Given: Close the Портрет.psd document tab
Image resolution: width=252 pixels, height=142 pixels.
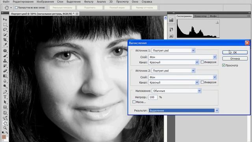Looking at the screenshot, I should (x=77, y=14).
